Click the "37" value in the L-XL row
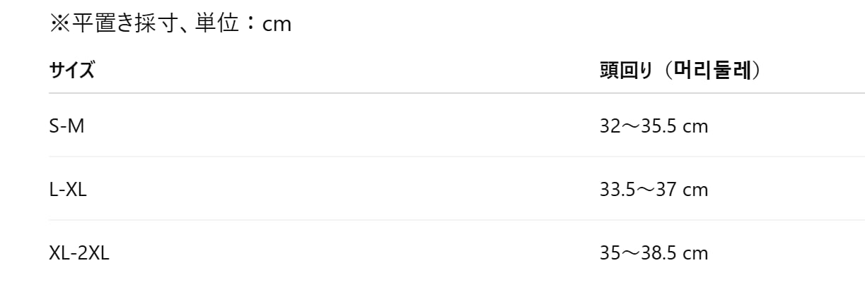Screen dimensions: 865x299 tap(668, 190)
